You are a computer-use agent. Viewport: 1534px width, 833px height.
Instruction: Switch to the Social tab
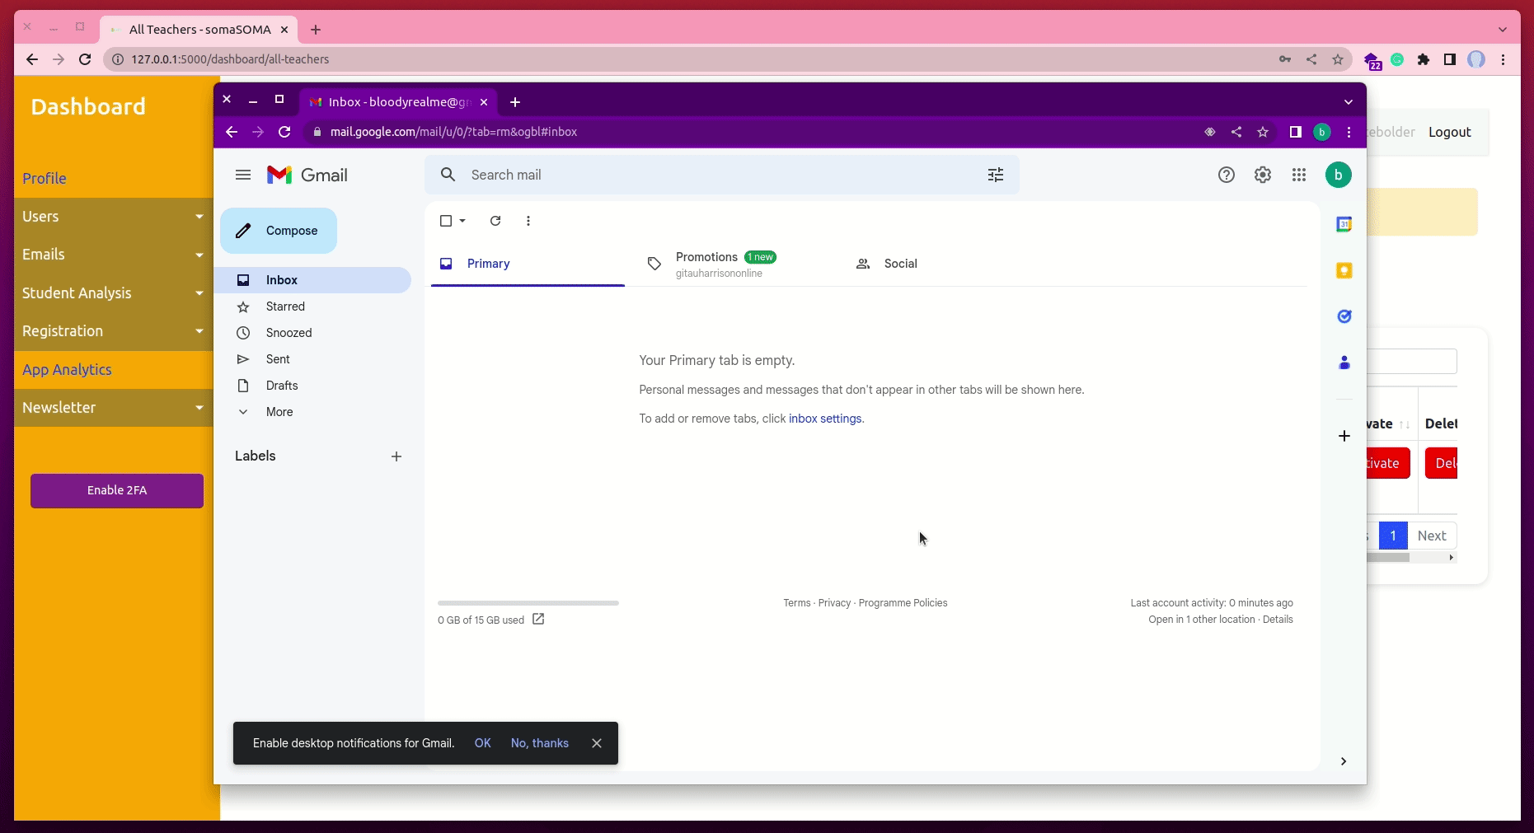pyautogui.click(x=899, y=264)
